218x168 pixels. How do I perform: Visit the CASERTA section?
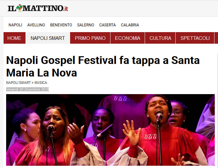tap(108, 25)
